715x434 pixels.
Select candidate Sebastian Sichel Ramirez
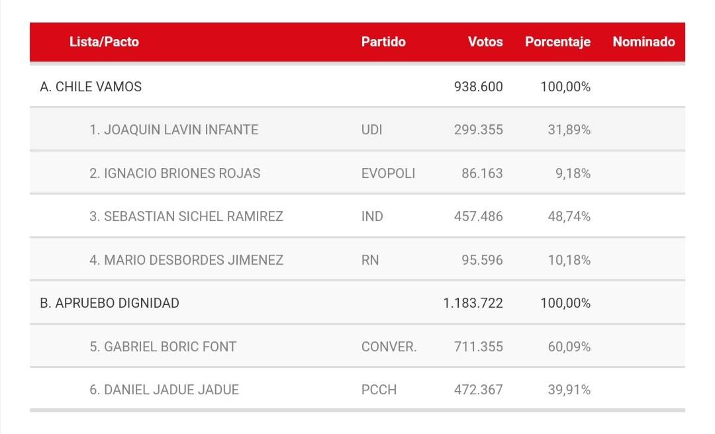[186, 216]
